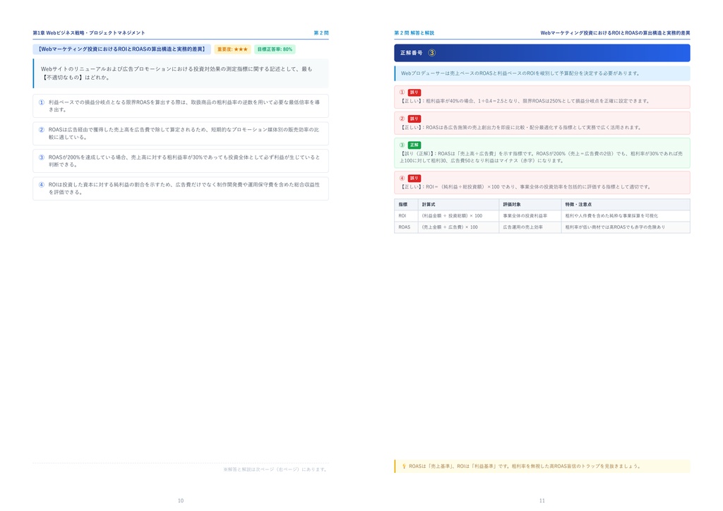The height and width of the screenshot is (511, 723).
Task: Click explanation ② text about 売上創出力
Action: (520, 128)
